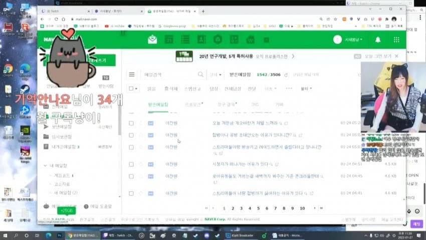Click the browser back arrow

click(42, 19)
